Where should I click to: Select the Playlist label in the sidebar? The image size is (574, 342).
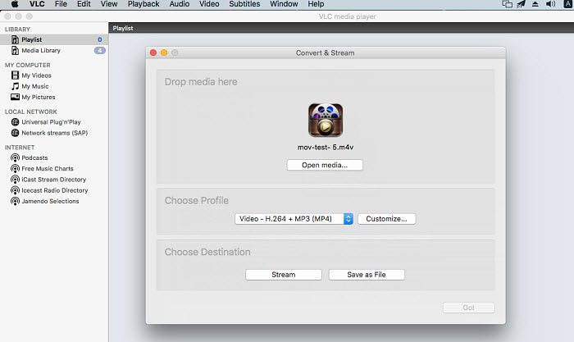click(31, 39)
